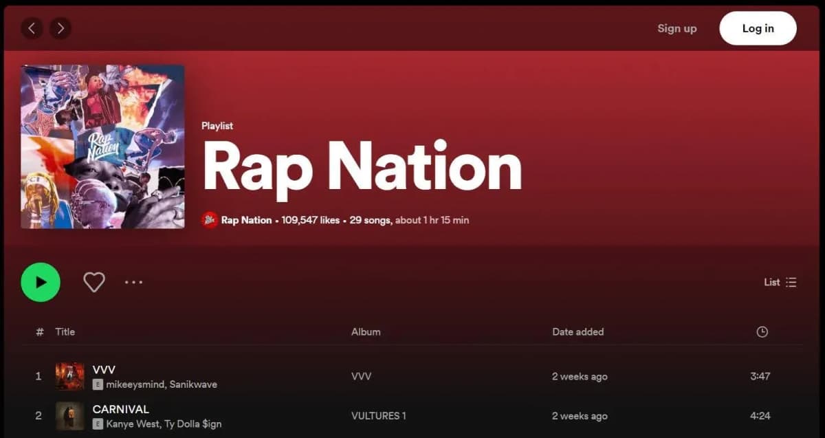Click the big Rap Nation playlist title
This screenshot has width=825, height=438.
tap(362, 168)
